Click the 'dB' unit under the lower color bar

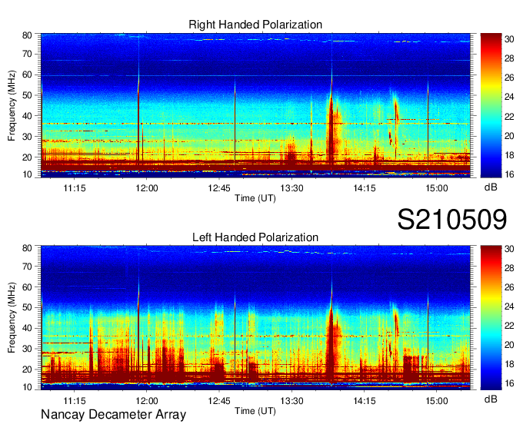[491, 399]
